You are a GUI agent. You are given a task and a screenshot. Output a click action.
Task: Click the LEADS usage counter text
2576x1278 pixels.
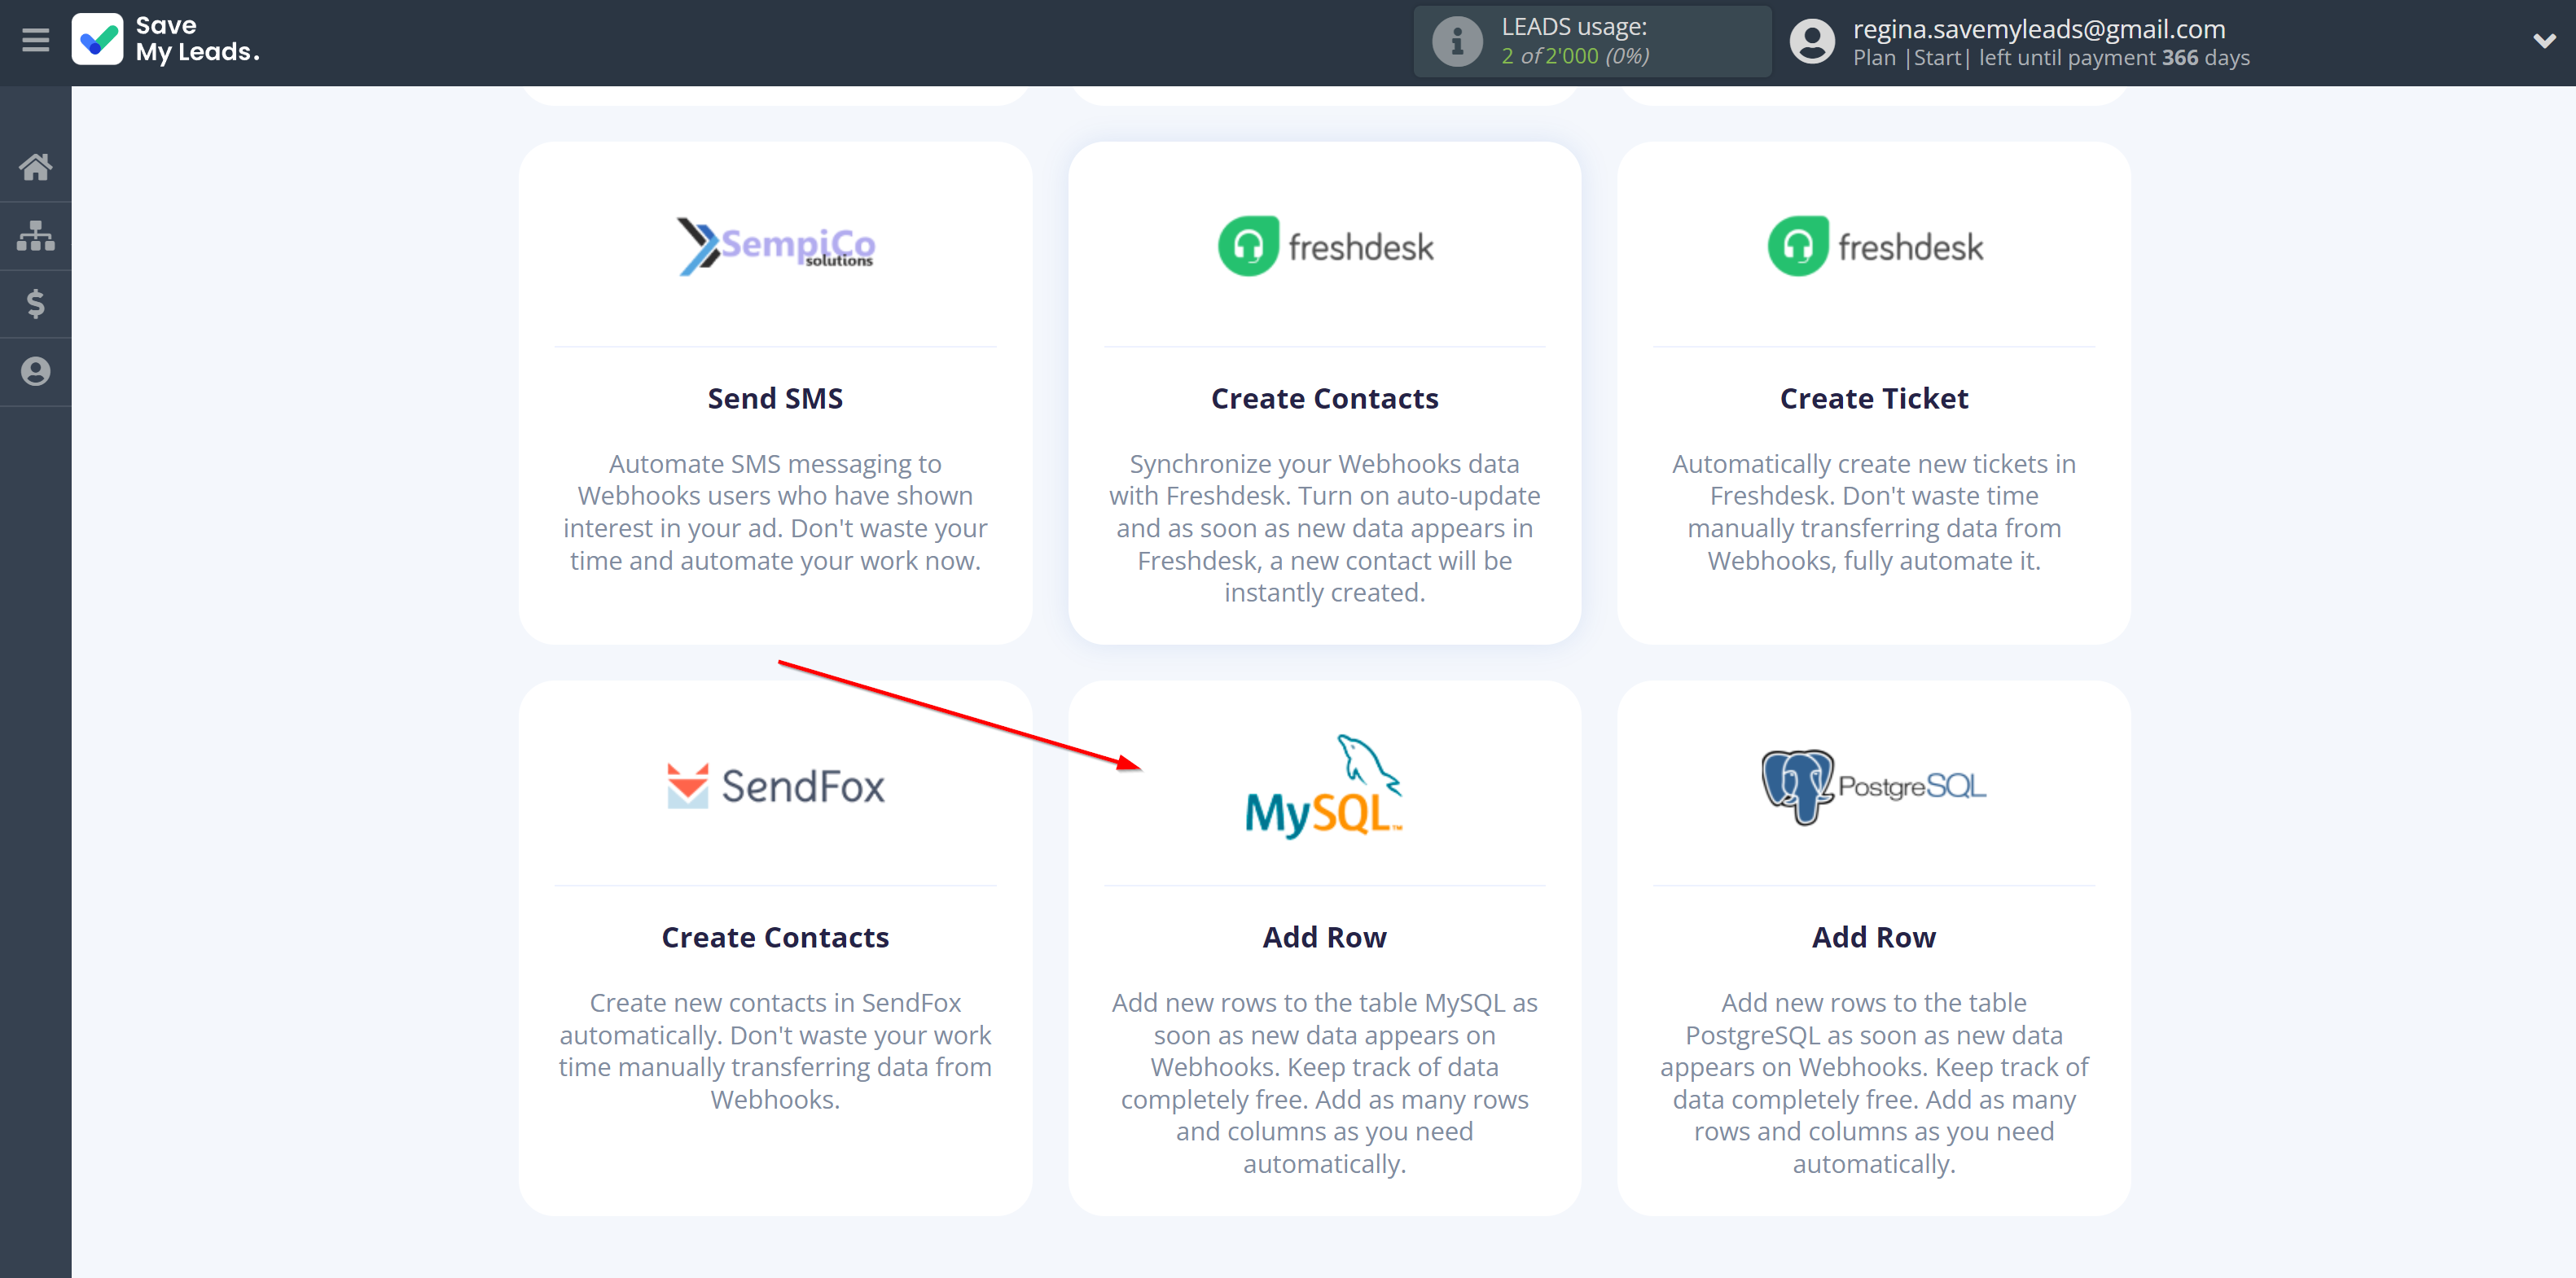pyautogui.click(x=1575, y=42)
